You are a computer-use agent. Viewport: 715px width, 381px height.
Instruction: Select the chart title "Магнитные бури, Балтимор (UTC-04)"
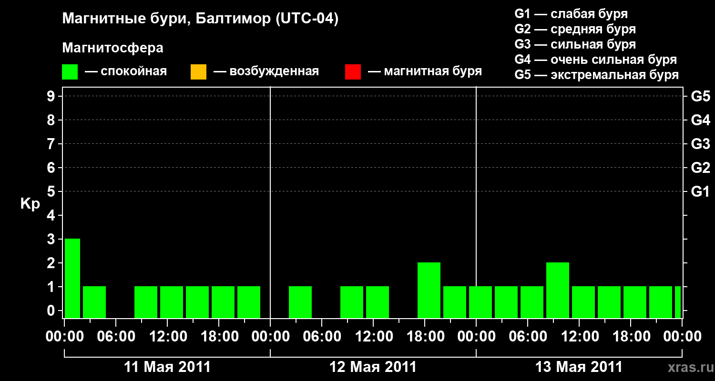[200, 20]
